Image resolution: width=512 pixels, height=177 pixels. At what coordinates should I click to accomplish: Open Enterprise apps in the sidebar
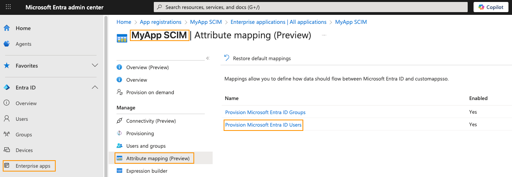[33, 166]
